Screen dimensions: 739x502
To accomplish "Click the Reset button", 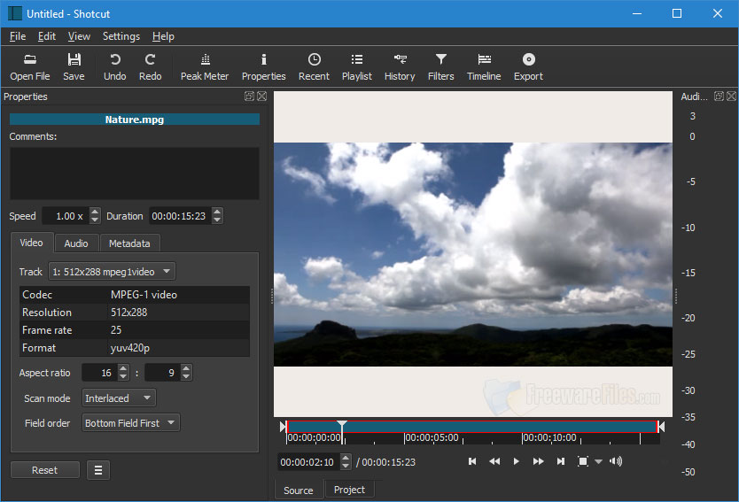I will pyautogui.click(x=44, y=470).
